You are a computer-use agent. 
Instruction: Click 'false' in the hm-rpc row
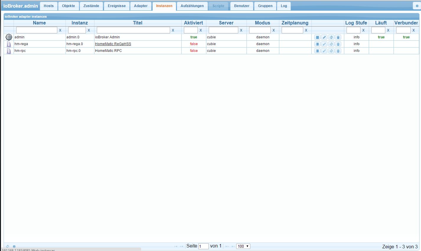(x=194, y=51)
